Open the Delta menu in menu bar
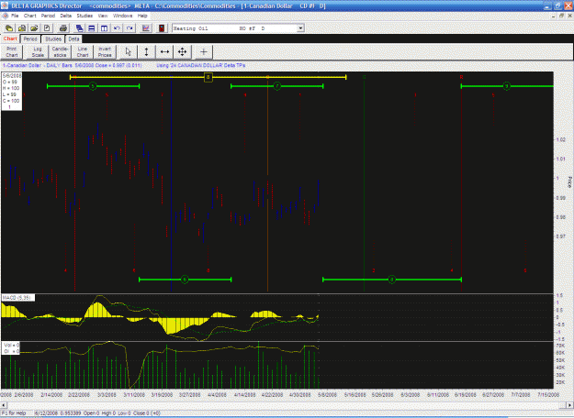This screenshot has width=574, height=418. (65, 16)
